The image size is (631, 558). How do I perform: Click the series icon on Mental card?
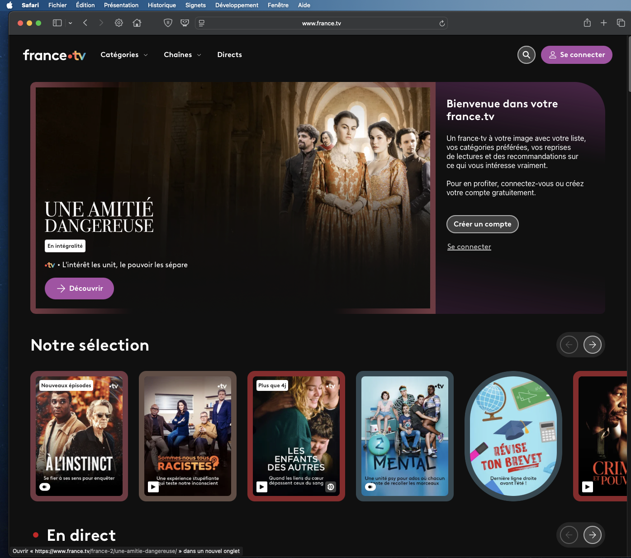click(370, 487)
